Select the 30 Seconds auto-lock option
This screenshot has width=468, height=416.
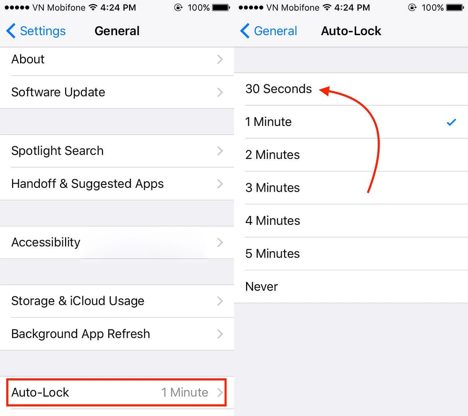tap(351, 89)
